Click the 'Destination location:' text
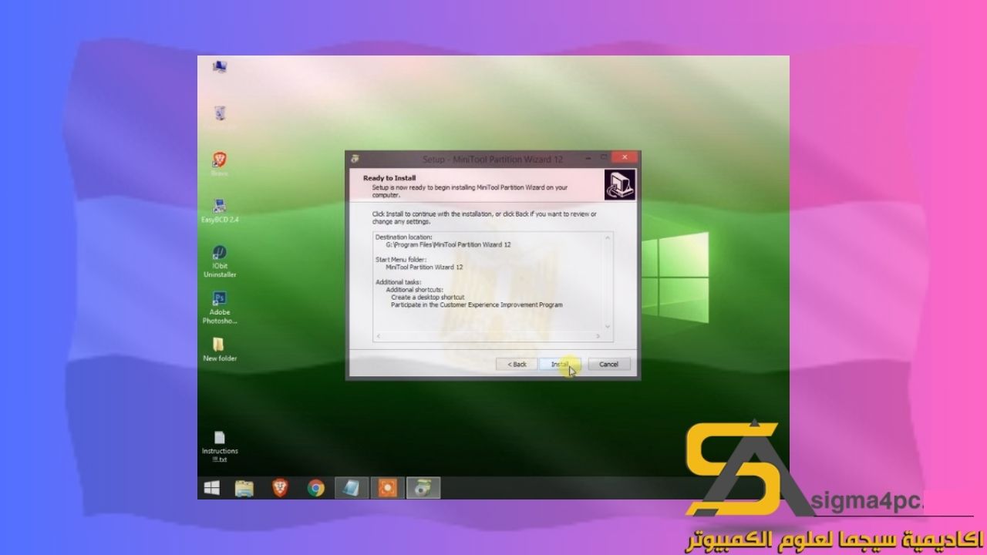 tap(403, 237)
